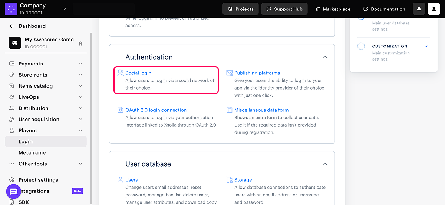Screen dimensions: 445x205
Task: Collapse the Authentication section
Action: point(325,57)
